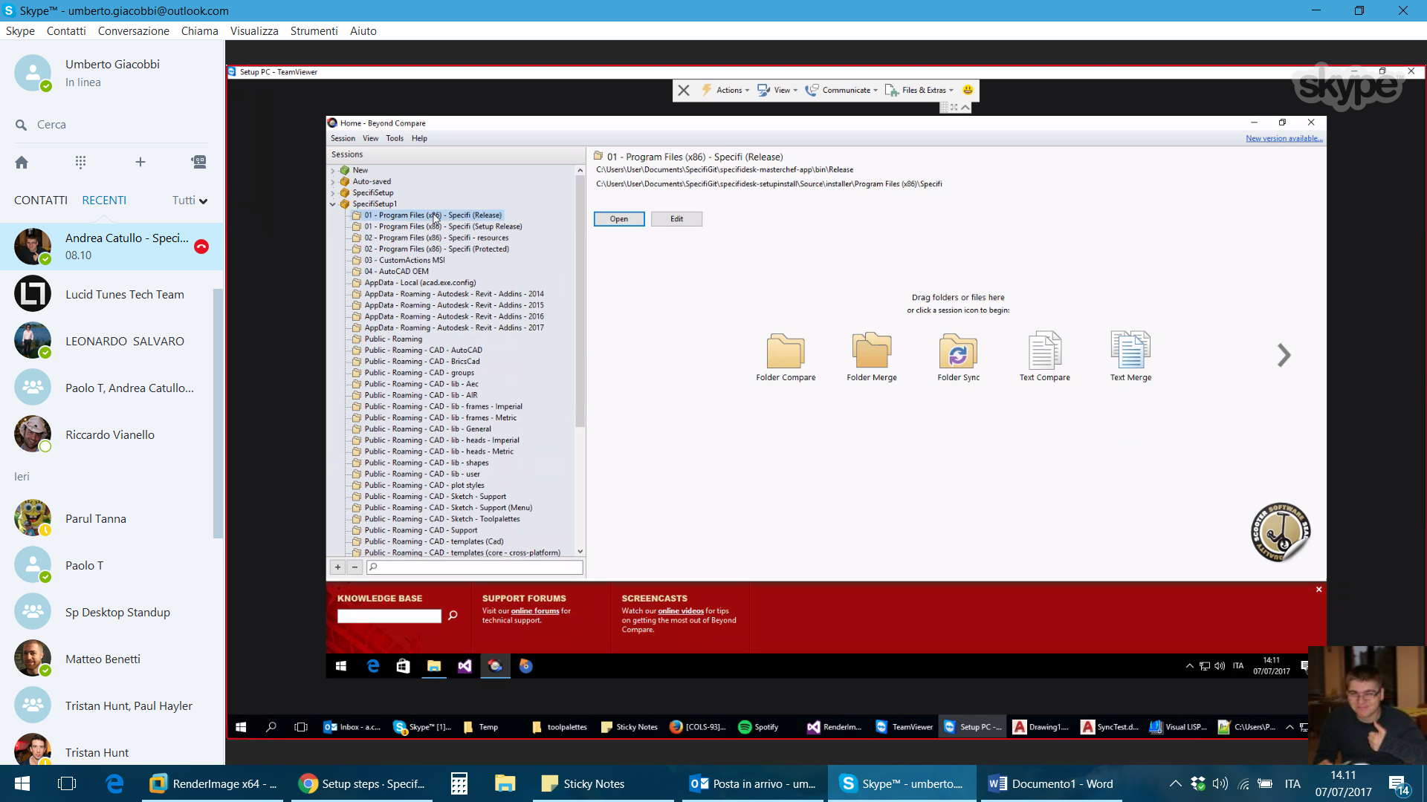The image size is (1427, 802).
Task: Open the Tutti contacts filter dropdown
Action: point(190,200)
